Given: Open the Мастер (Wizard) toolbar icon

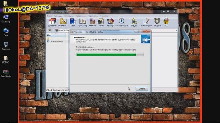Looking at the screenshot, I should (110, 23).
